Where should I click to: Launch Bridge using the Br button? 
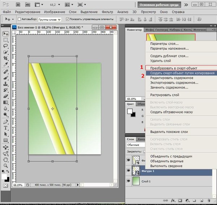(x=18, y=4)
